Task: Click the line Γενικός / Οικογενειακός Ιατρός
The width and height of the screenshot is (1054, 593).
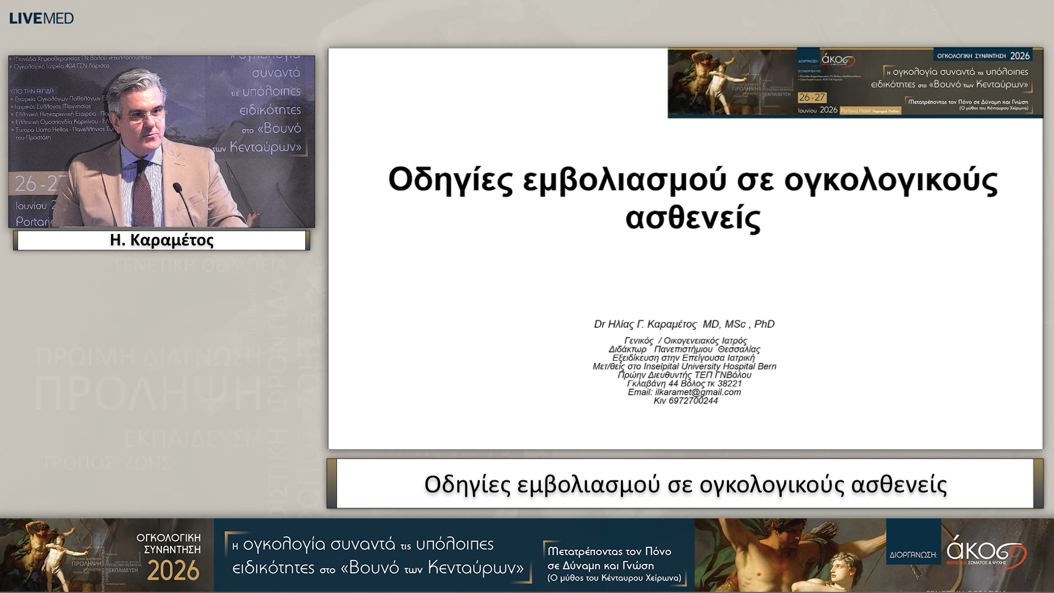Action: pyautogui.click(x=685, y=340)
